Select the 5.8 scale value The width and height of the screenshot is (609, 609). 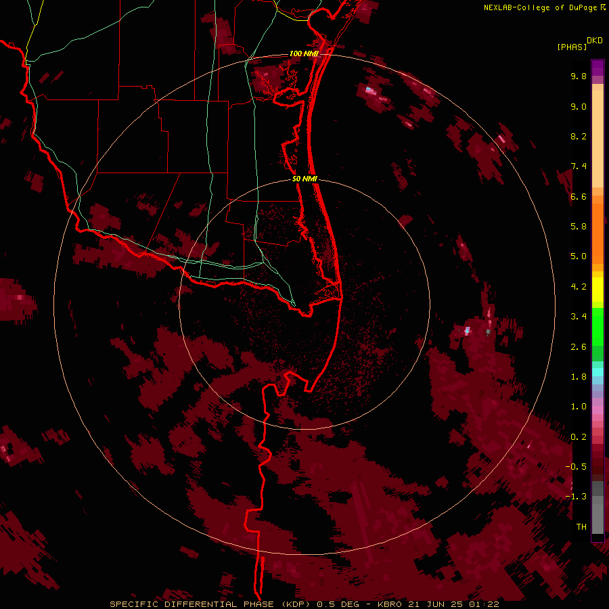click(579, 227)
